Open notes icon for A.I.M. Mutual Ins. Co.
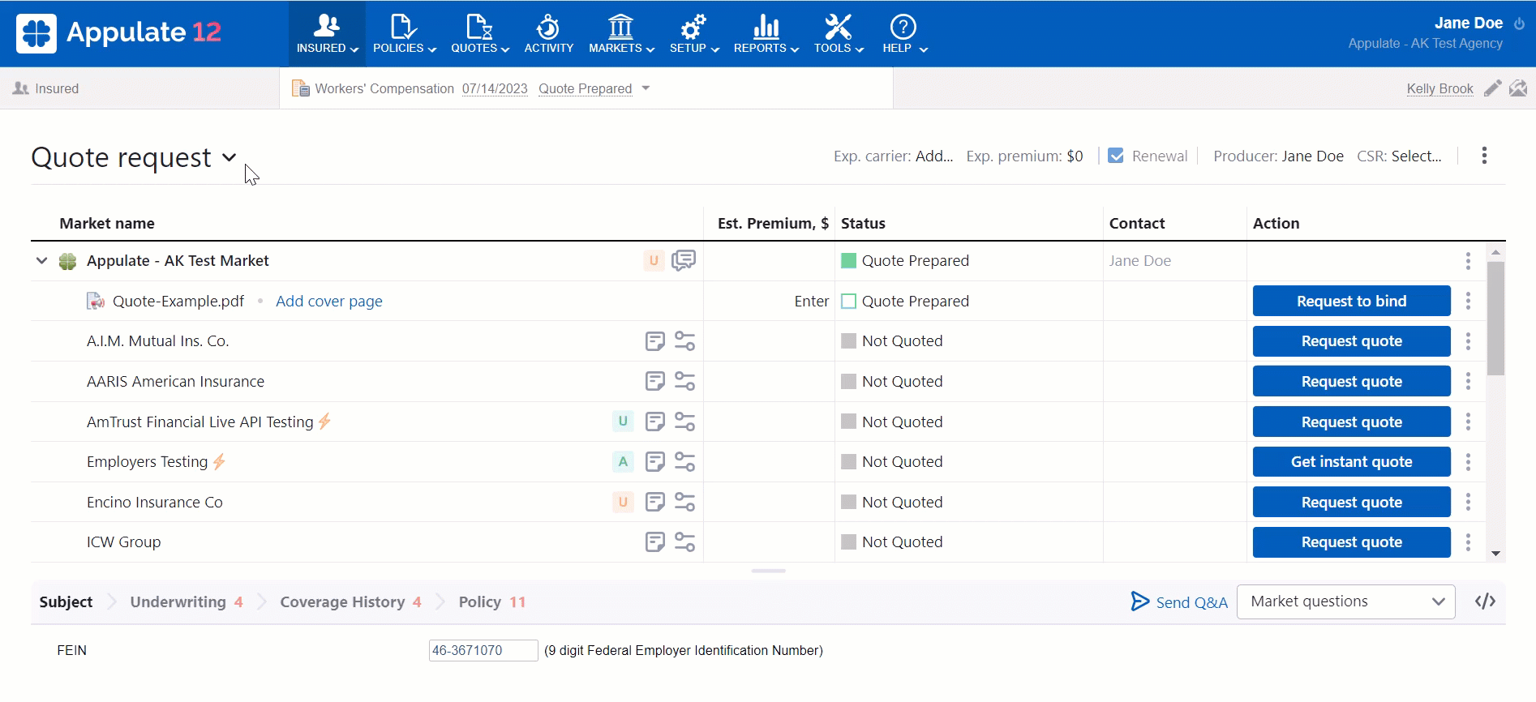 click(655, 341)
